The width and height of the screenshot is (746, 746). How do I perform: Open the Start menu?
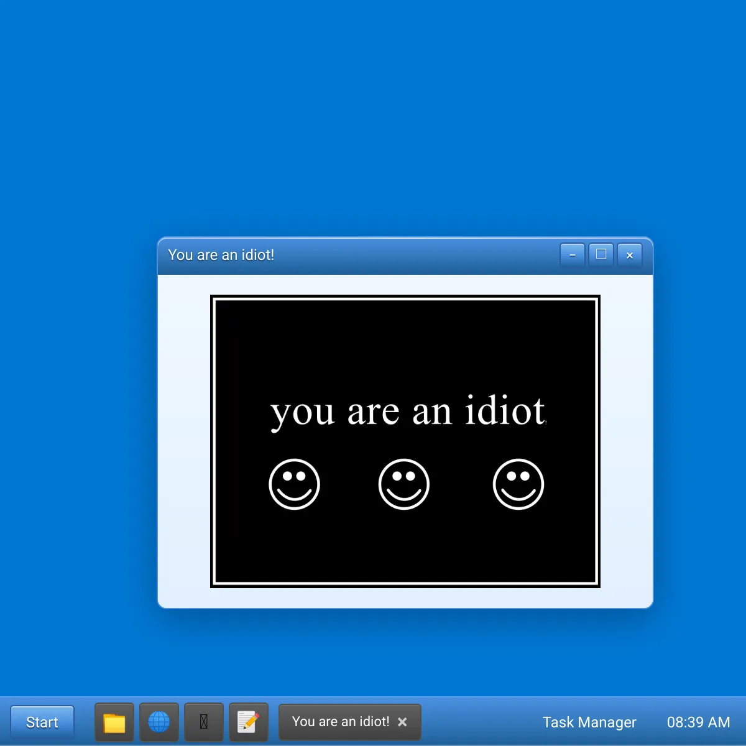(x=42, y=722)
